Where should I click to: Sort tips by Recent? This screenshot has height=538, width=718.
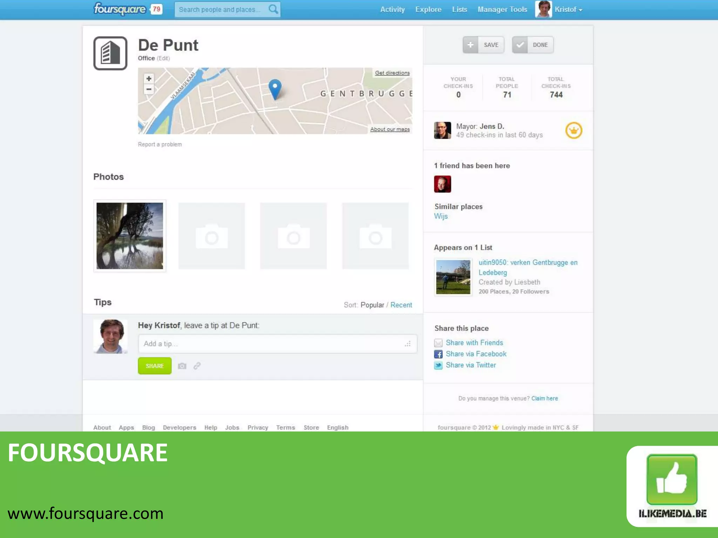[401, 305]
